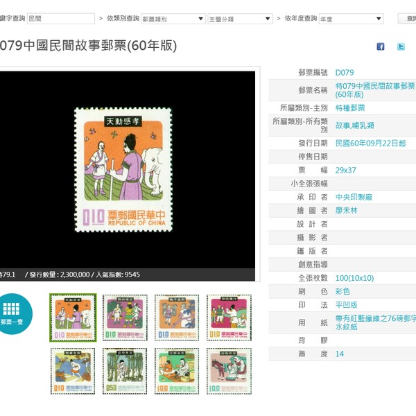Open the 郵票一覽 grid overview button
Image resolution: width=416 pixels, height=416 pixels.
(12, 314)
